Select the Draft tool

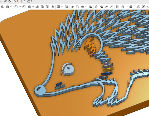pyautogui.click(x=29, y=7)
